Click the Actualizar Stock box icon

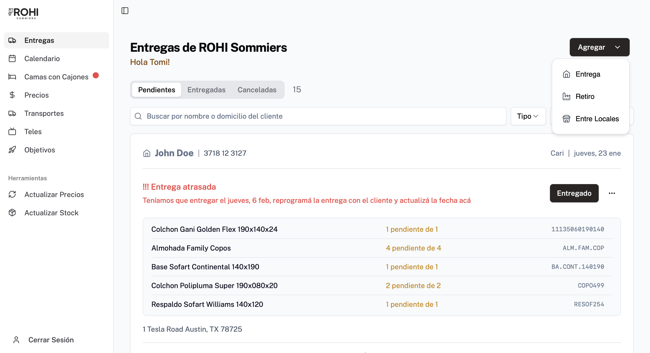12,213
